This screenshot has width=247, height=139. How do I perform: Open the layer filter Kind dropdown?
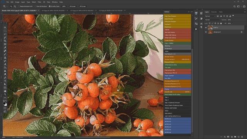[x=210, y=16]
